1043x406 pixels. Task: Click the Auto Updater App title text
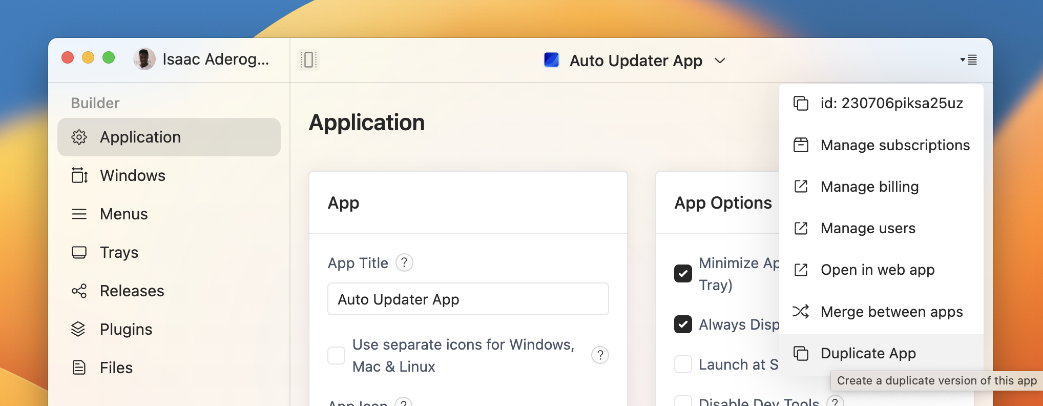pyautogui.click(x=636, y=60)
